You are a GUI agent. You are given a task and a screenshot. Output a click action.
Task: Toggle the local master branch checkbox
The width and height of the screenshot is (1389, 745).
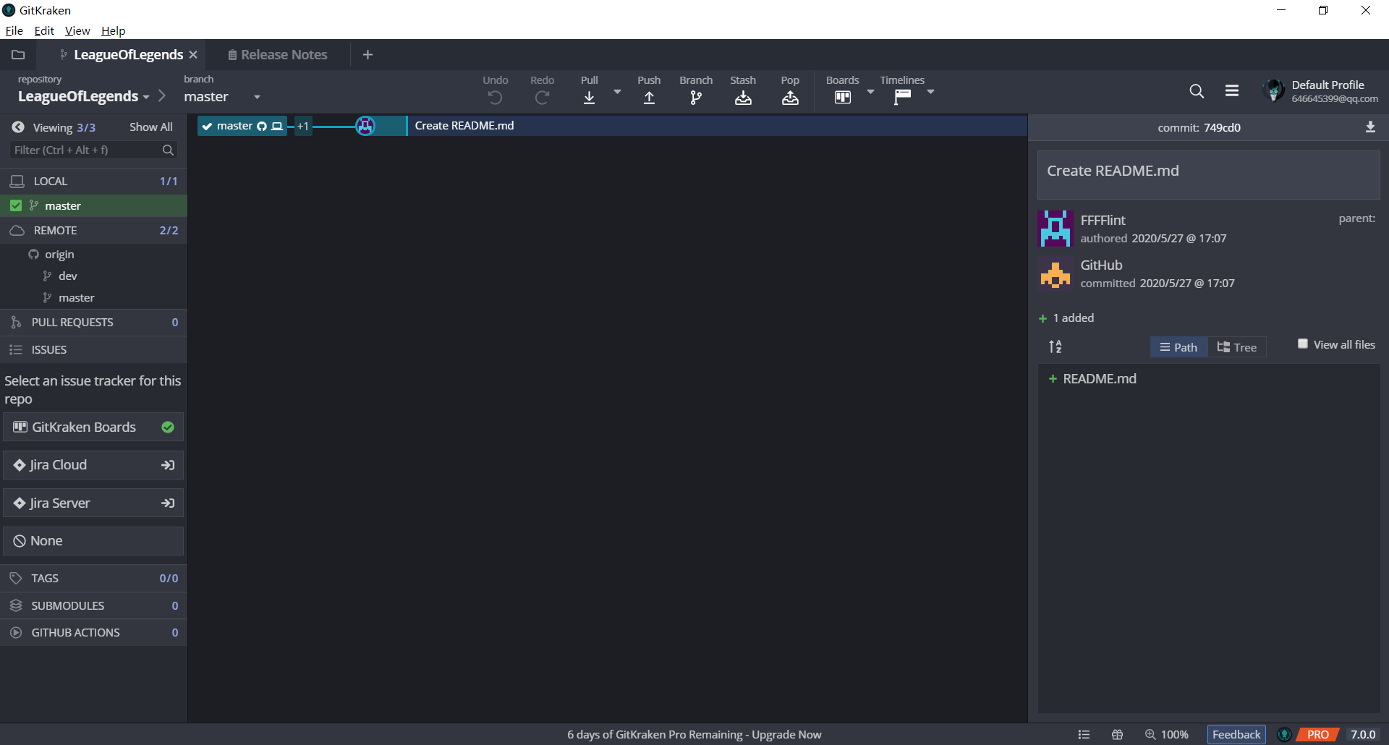tap(16, 206)
